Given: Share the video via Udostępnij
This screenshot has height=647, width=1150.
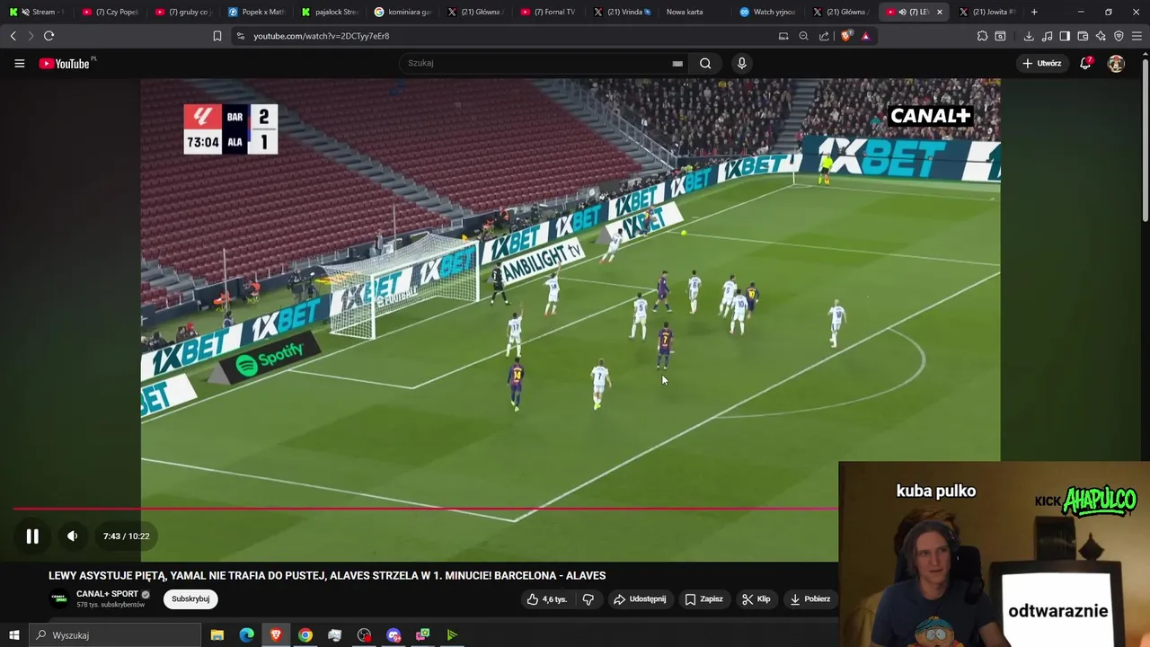Looking at the screenshot, I should click(640, 599).
